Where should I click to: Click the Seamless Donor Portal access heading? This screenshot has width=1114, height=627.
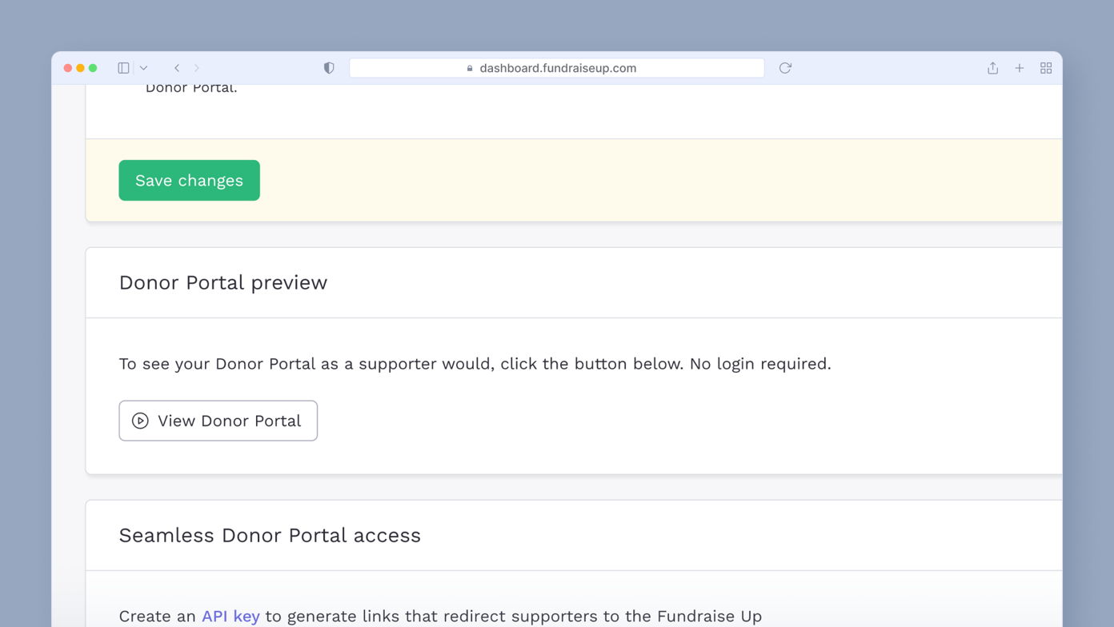click(270, 535)
